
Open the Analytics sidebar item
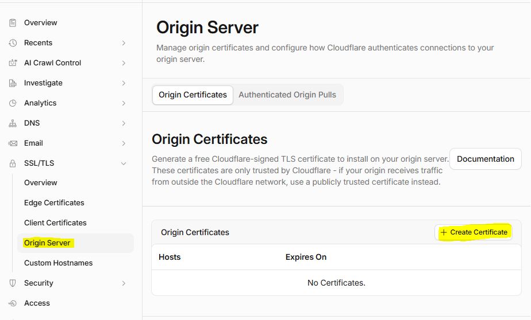[40, 103]
